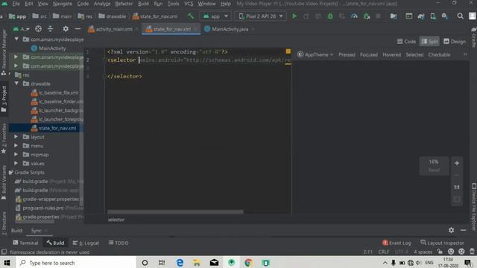Click the selector breadcrumb below editor

point(116,220)
